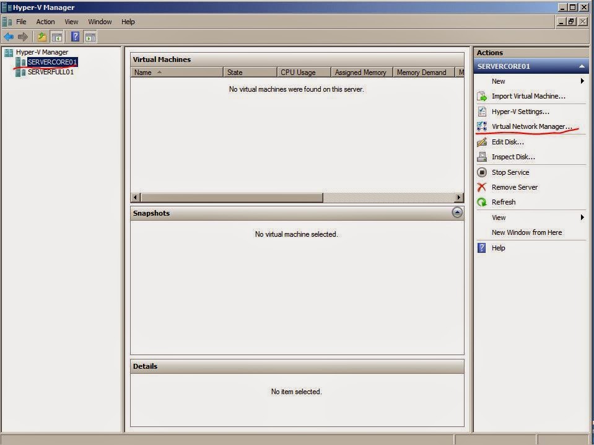Viewport: 594px width, 445px height.
Task: Expand the View submenu arrow in Actions
Action: pos(582,217)
